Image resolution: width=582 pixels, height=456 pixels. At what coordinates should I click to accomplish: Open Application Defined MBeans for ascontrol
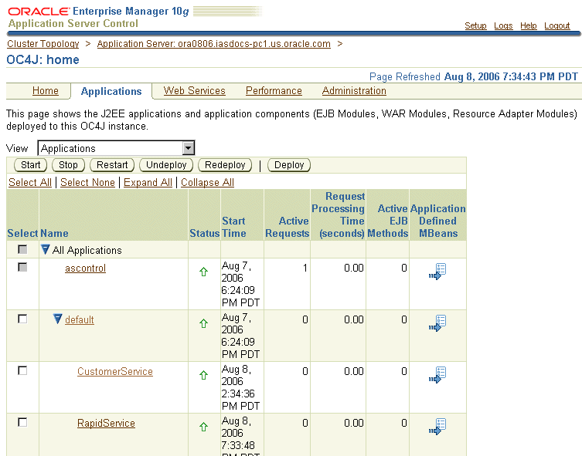[x=437, y=272]
